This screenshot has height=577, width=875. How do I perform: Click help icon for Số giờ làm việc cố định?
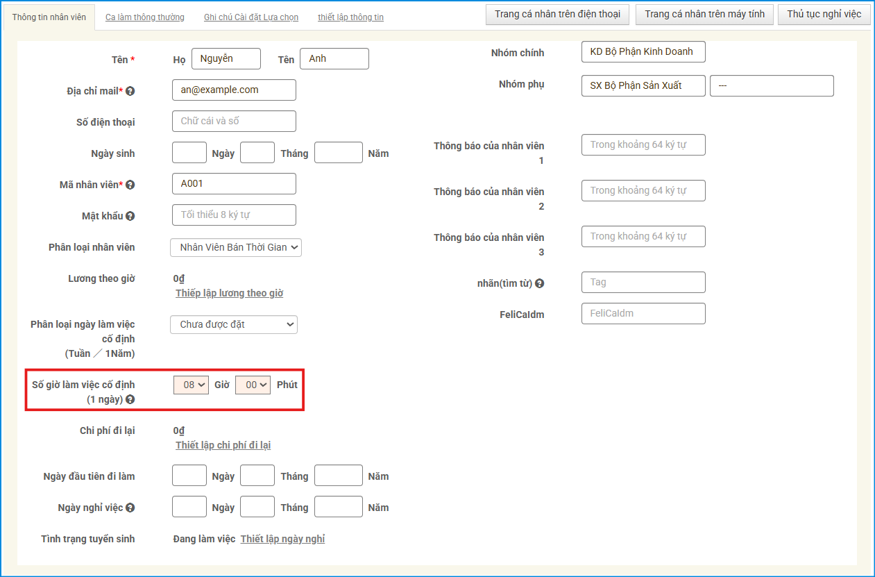tap(130, 399)
